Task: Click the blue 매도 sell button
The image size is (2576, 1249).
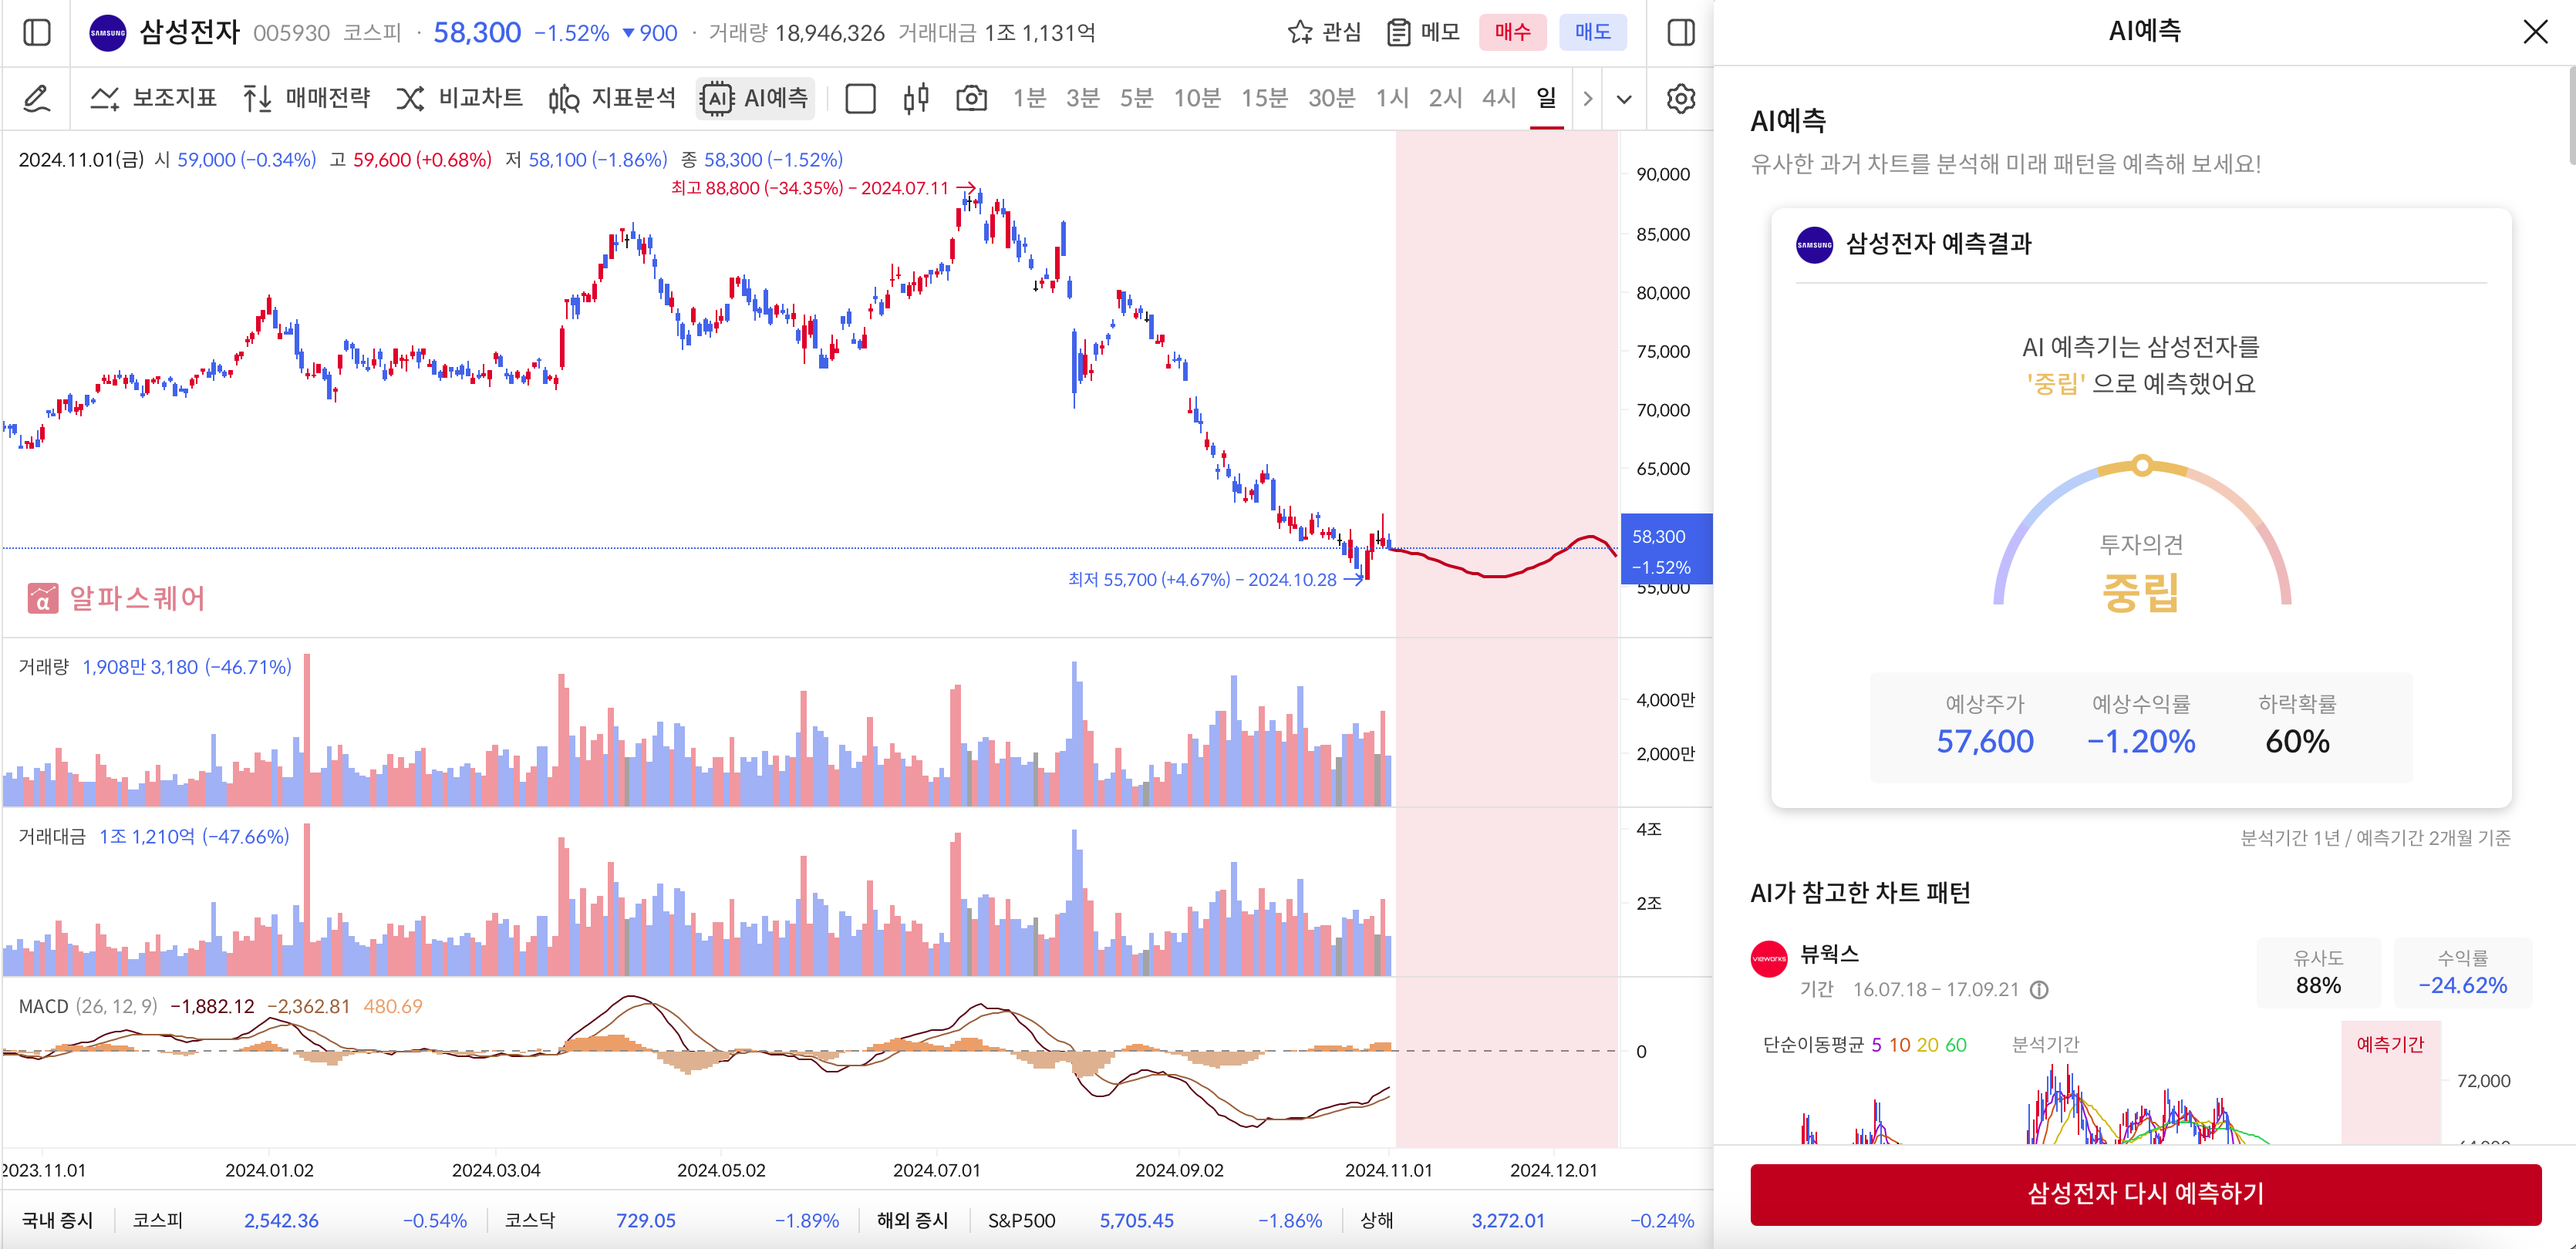Action: 1592,32
